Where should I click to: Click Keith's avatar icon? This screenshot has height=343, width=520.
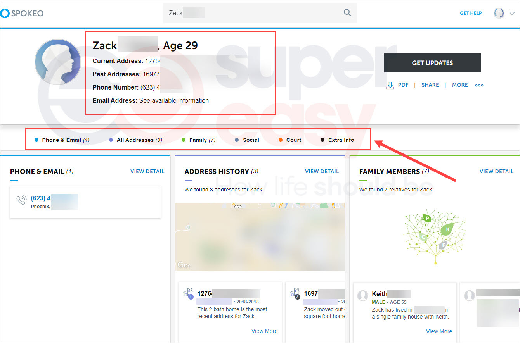click(x=363, y=296)
